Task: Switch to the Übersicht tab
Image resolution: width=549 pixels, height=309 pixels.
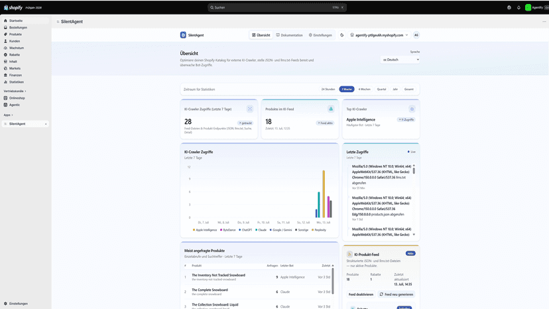Action: pos(261,35)
